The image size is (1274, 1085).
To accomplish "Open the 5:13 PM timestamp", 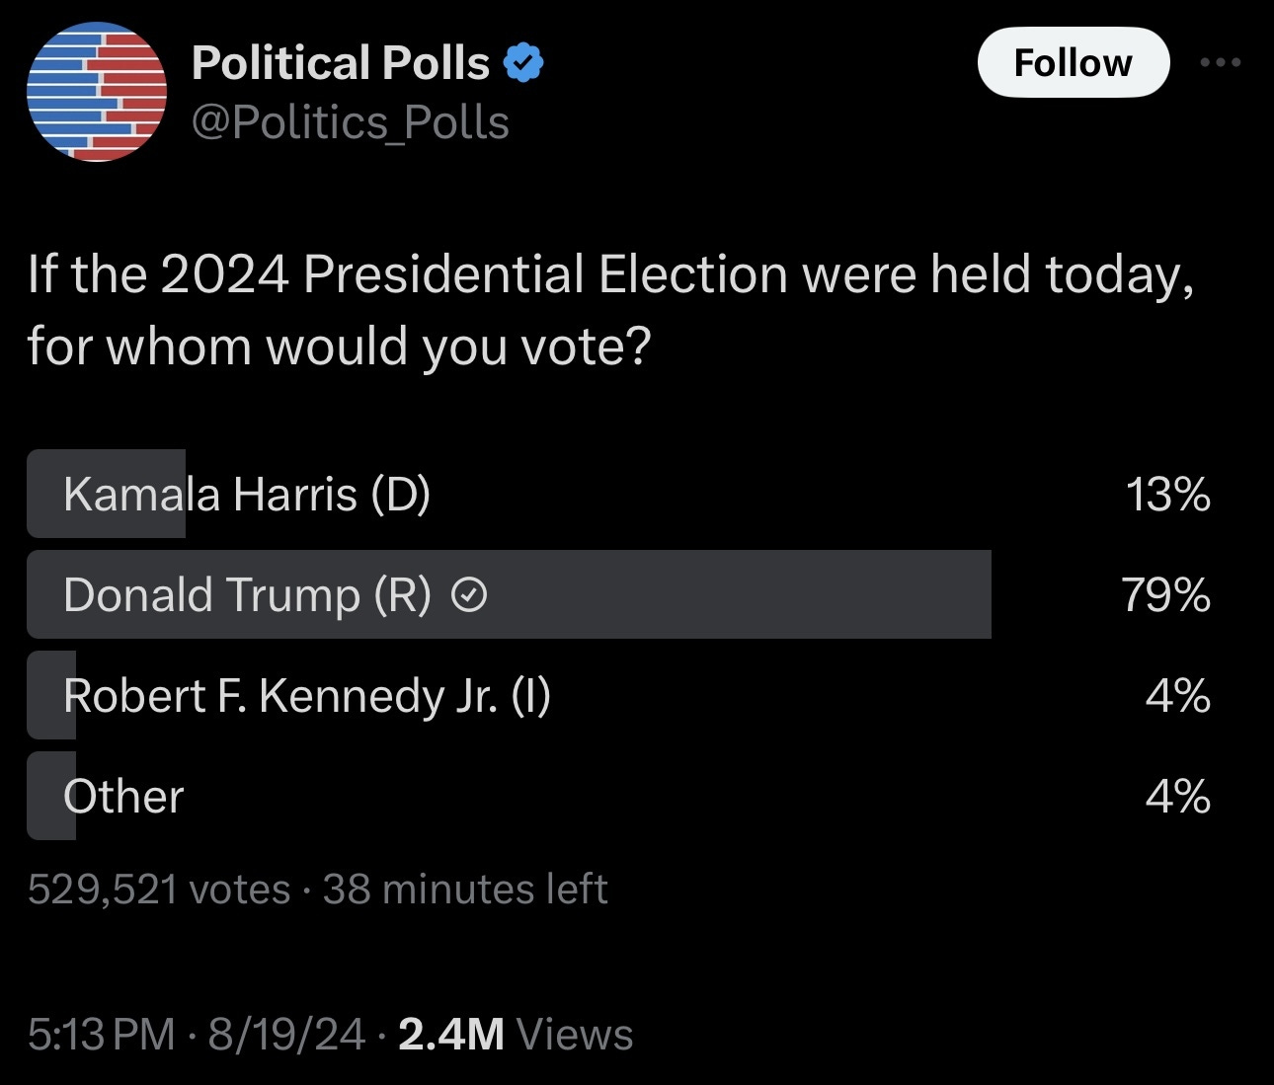I will (x=101, y=1035).
